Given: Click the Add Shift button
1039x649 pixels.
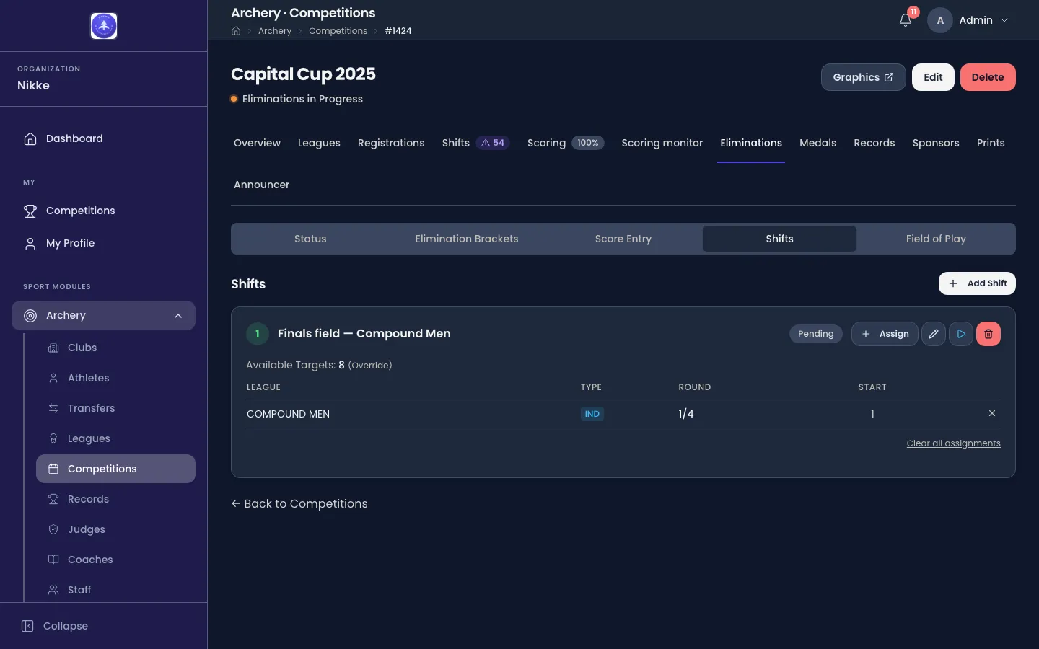Looking at the screenshot, I should tap(977, 283).
